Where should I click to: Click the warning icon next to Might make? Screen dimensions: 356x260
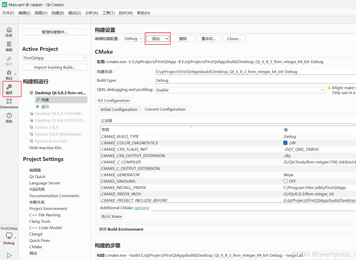tap(329, 88)
